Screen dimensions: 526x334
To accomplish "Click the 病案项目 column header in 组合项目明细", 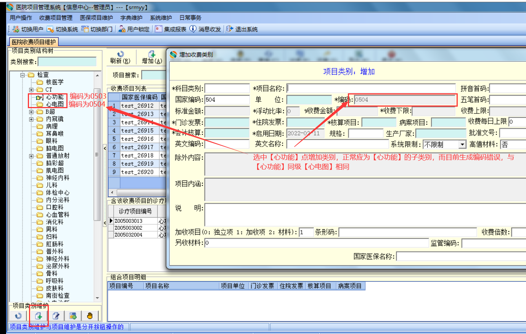I will pos(351,286).
